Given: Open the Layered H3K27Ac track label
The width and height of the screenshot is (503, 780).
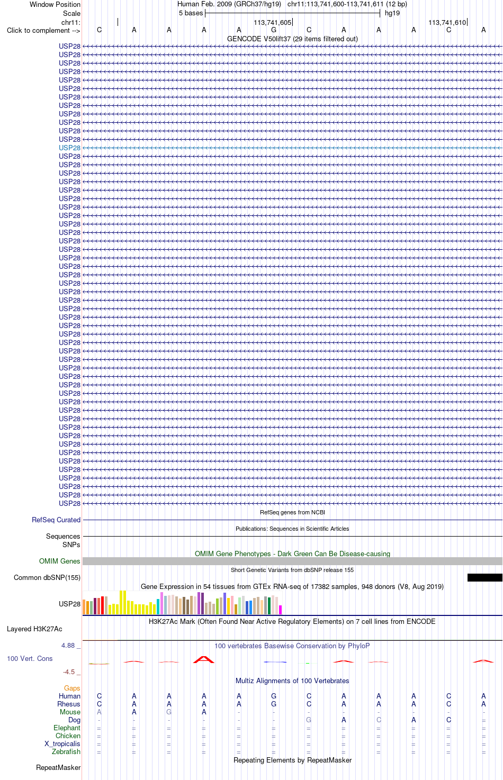Looking at the screenshot, I should [x=34, y=629].
